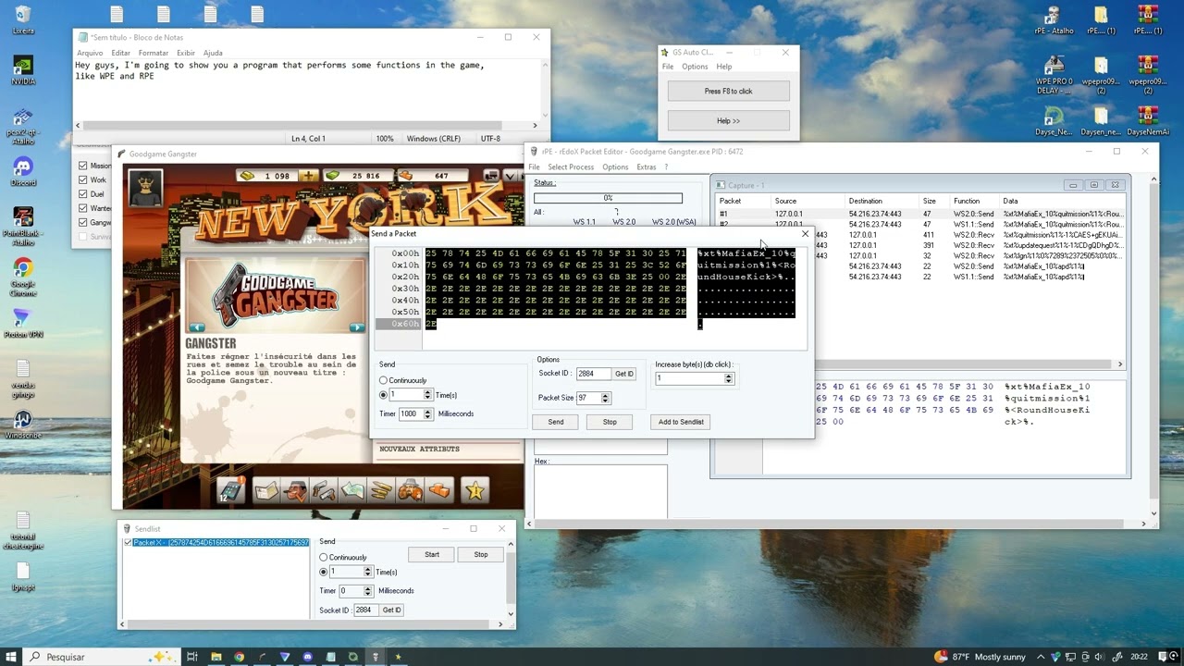Click Add to Sendlist button
Image resolution: width=1184 pixels, height=666 pixels.
(681, 422)
